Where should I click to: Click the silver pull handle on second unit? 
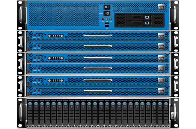(98, 36)
